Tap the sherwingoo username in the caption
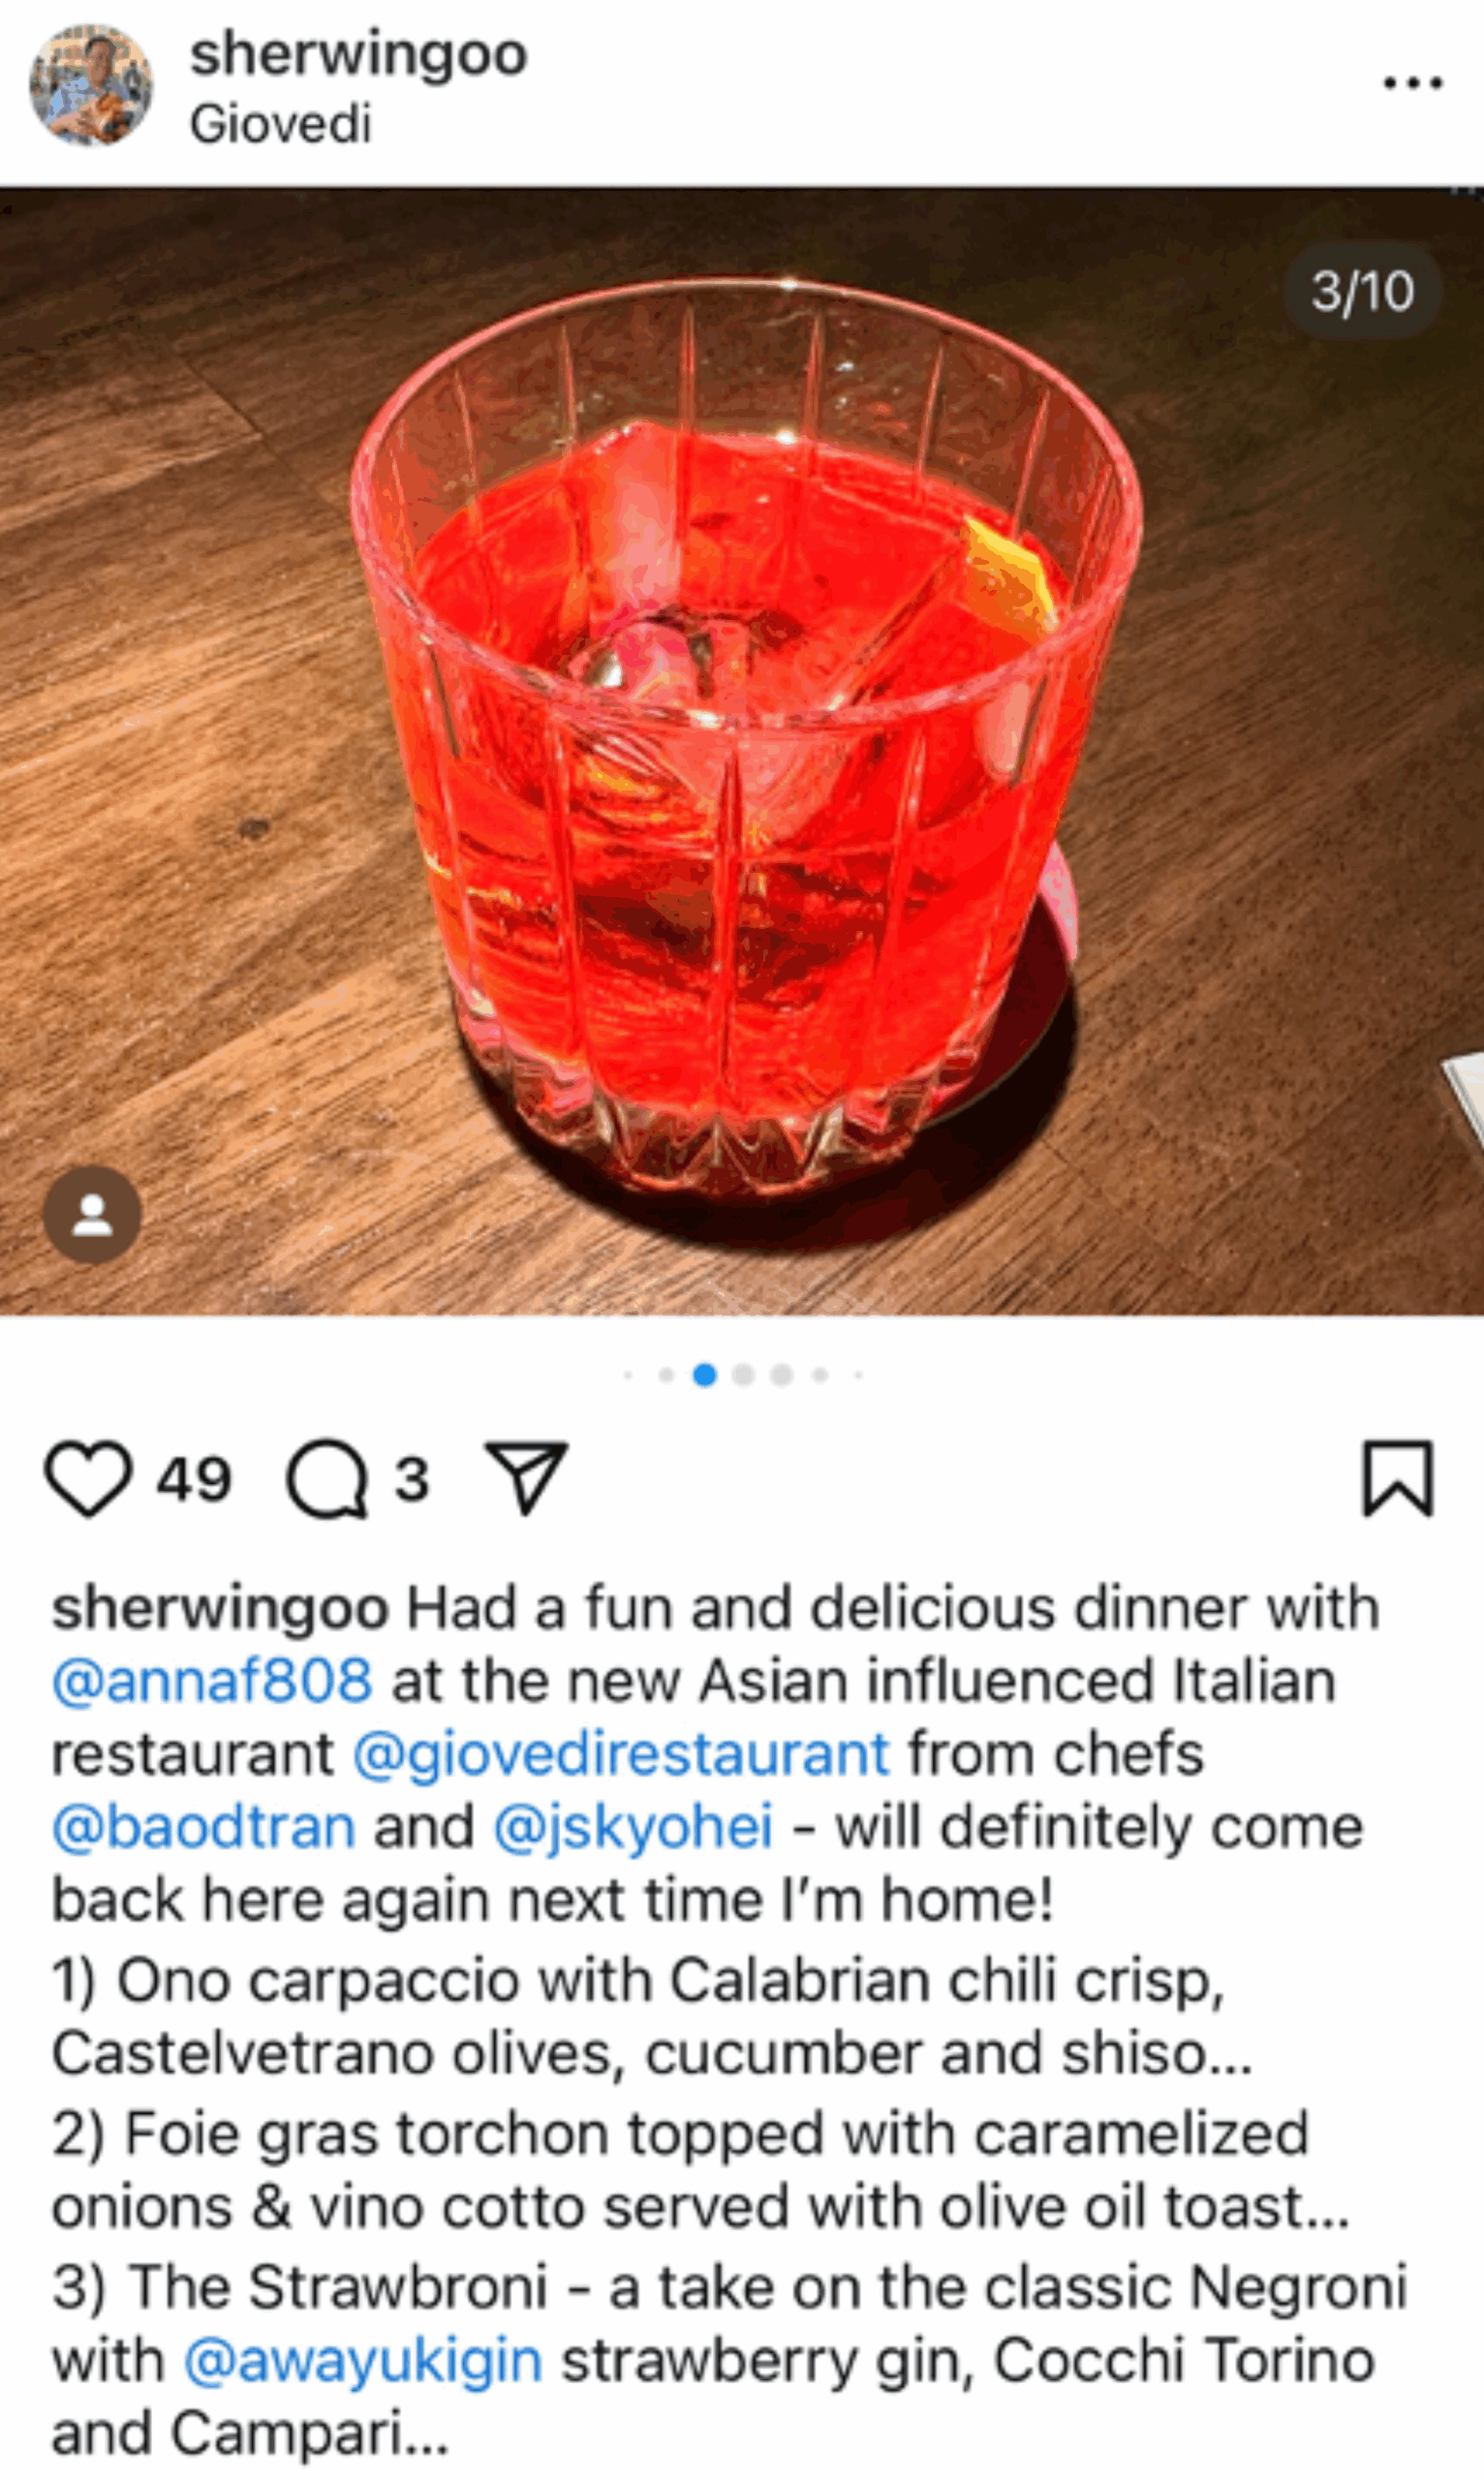The width and height of the screenshot is (1484, 2480). (220, 1609)
